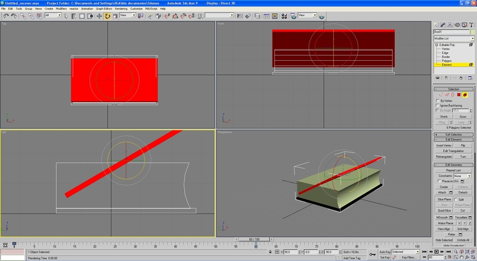Open the Modifiers menu
This screenshot has width=477, height=261.
tap(61, 9)
